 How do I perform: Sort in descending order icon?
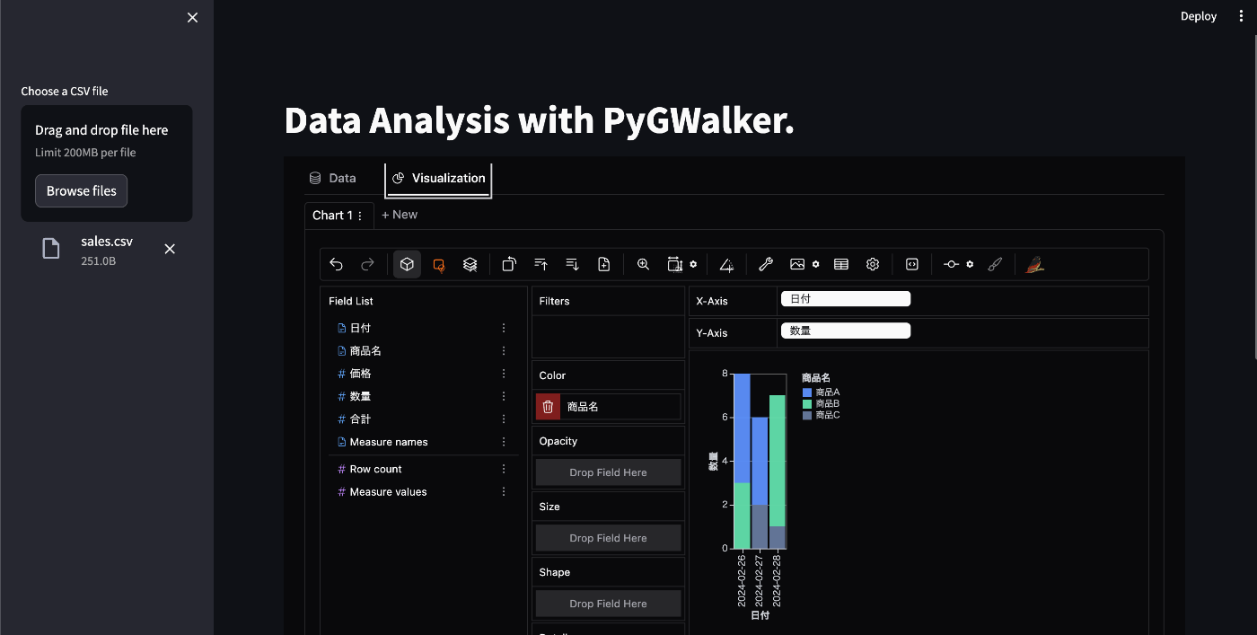[572, 264]
